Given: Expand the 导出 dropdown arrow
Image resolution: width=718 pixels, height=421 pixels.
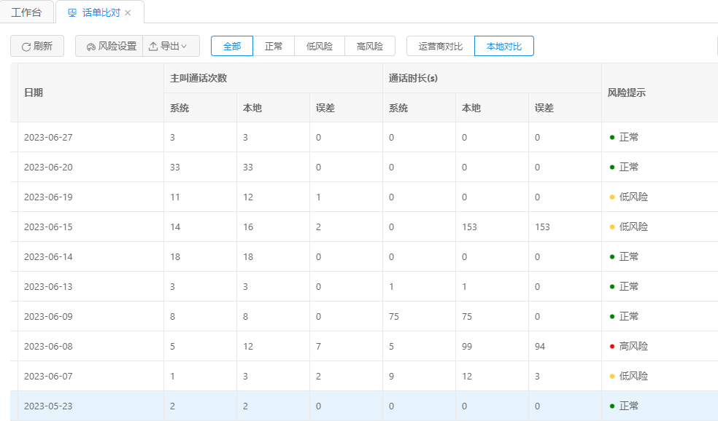Looking at the screenshot, I should point(184,47).
